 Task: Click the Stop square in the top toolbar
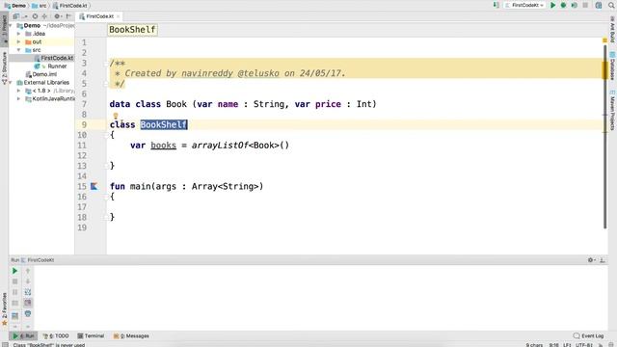(x=585, y=5)
